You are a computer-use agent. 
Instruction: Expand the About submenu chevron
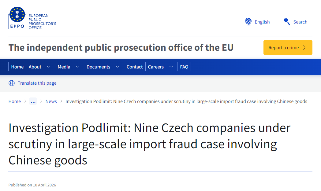[x=49, y=67]
